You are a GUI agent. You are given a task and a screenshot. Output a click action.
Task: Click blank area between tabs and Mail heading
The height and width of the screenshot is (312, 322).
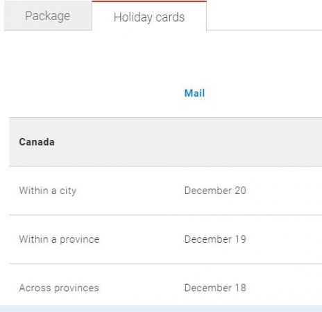pyautogui.click(x=161, y=58)
